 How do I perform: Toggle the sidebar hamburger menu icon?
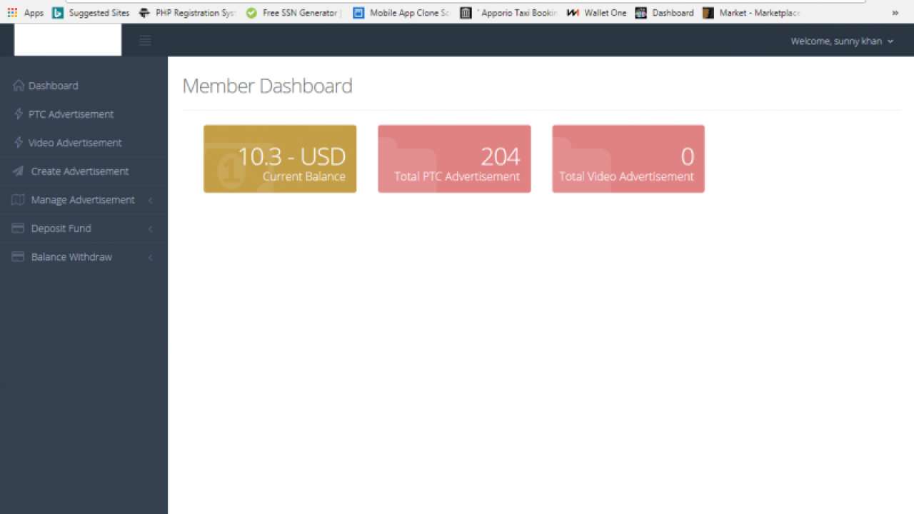(145, 41)
